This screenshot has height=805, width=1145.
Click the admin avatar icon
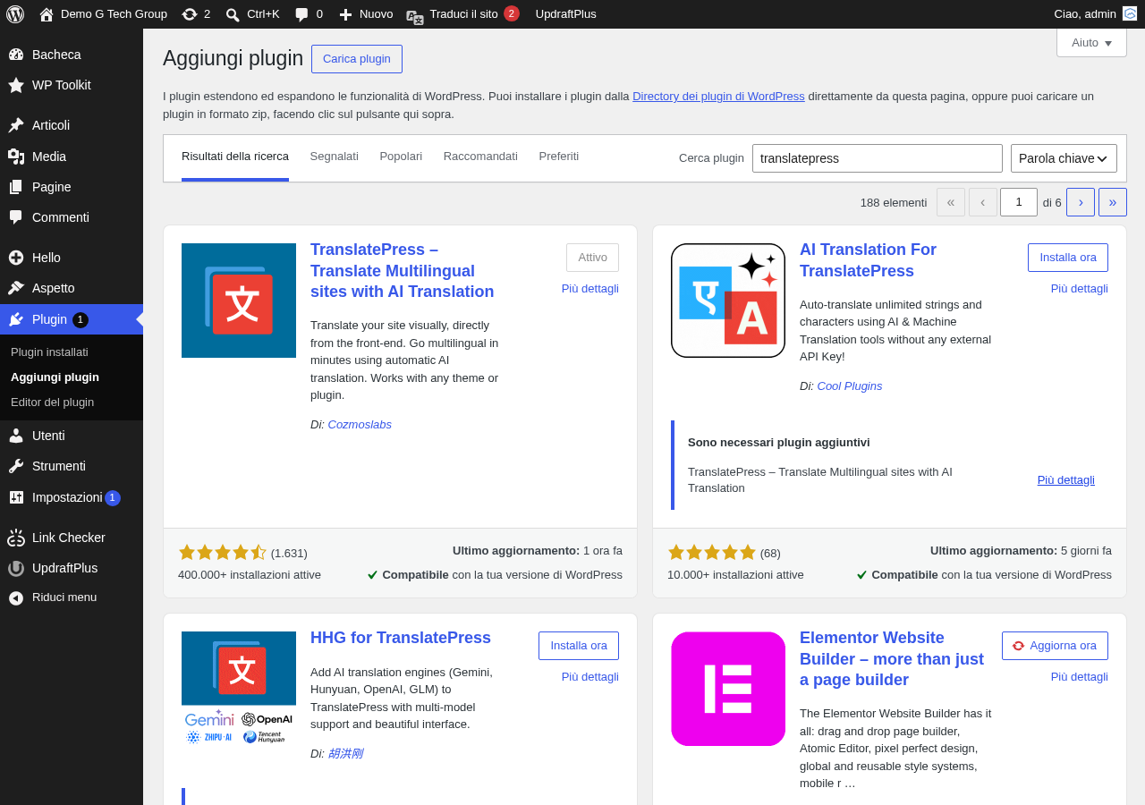click(x=1130, y=13)
